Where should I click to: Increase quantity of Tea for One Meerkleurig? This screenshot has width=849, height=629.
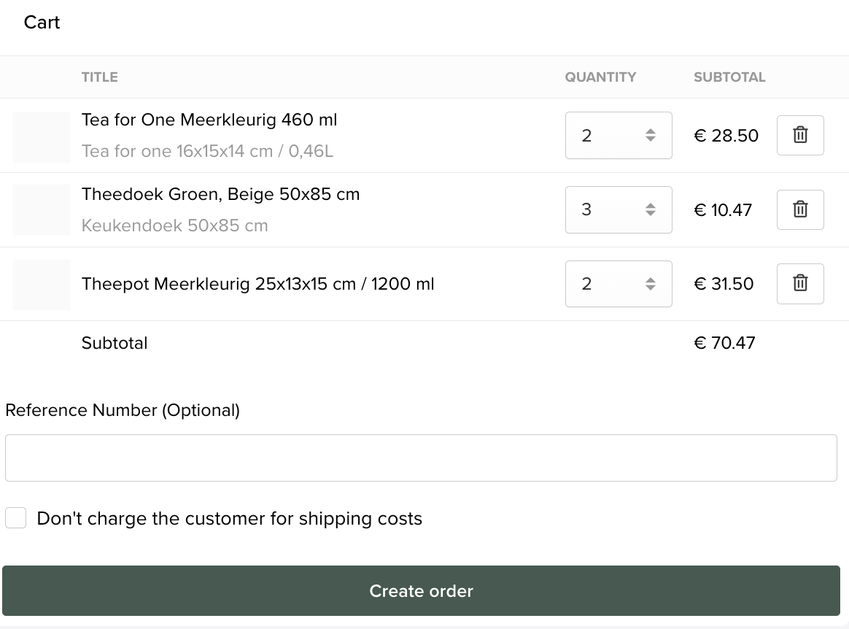651,131
